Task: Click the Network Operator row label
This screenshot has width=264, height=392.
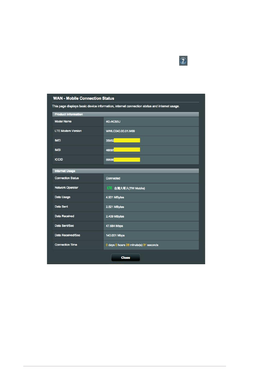Action: (x=66, y=188)
